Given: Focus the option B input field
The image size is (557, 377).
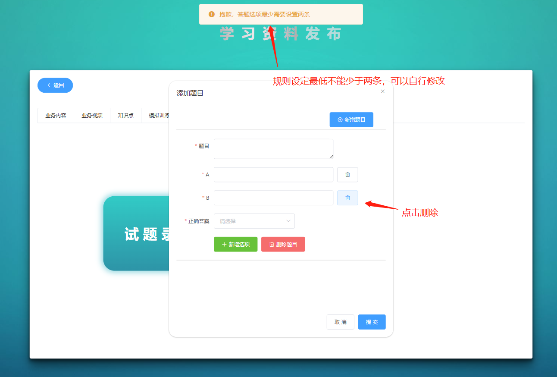Looking at the screenshot, I should pos(273,198).
